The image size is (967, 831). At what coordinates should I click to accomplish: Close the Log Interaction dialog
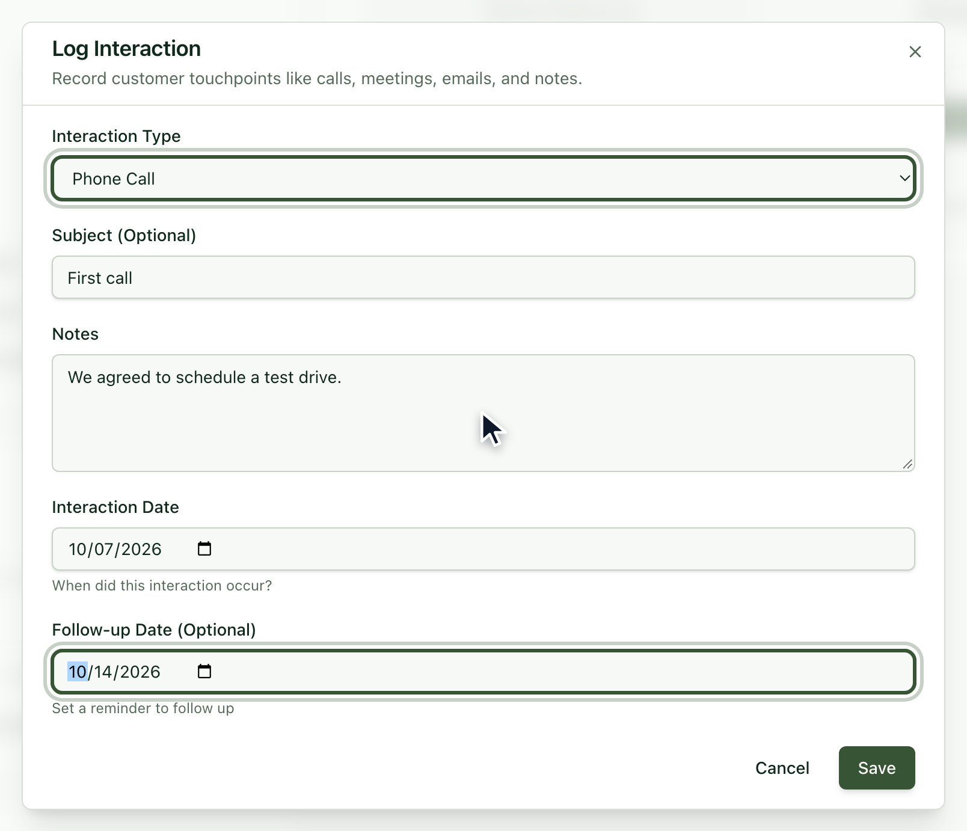click(915, 52)
